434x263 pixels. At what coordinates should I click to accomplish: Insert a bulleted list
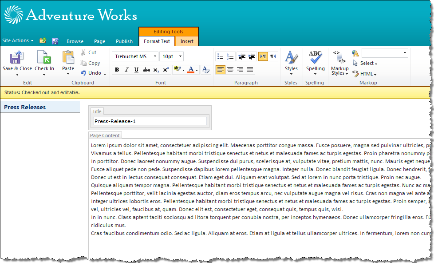point(220,56)
